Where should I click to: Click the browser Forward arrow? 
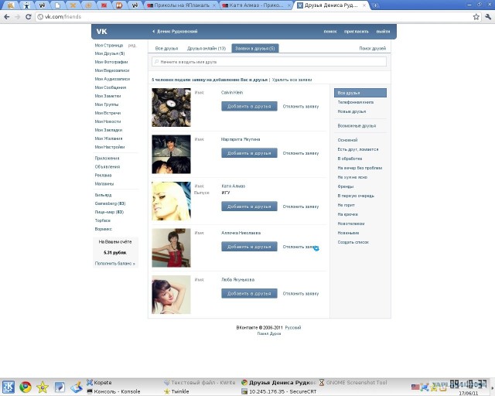pos(17,17)
